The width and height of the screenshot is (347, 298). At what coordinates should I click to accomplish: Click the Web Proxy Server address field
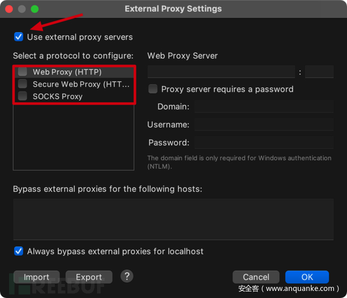pyautogui.click(x=221, y=72)
